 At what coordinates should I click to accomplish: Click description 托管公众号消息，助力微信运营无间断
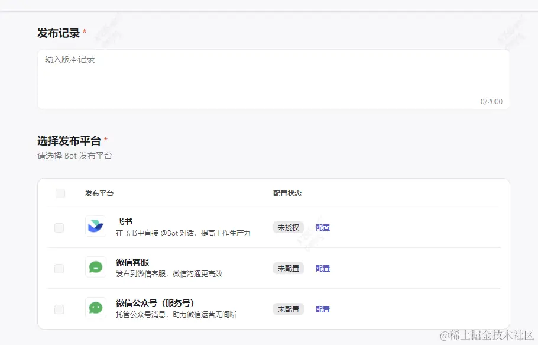tap(176, 314)
